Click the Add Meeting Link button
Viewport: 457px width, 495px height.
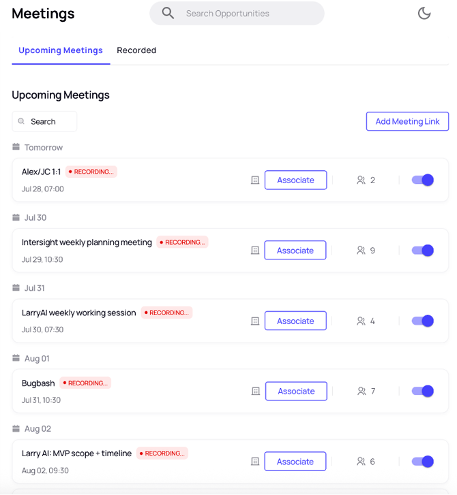click(x=407, y=121)
